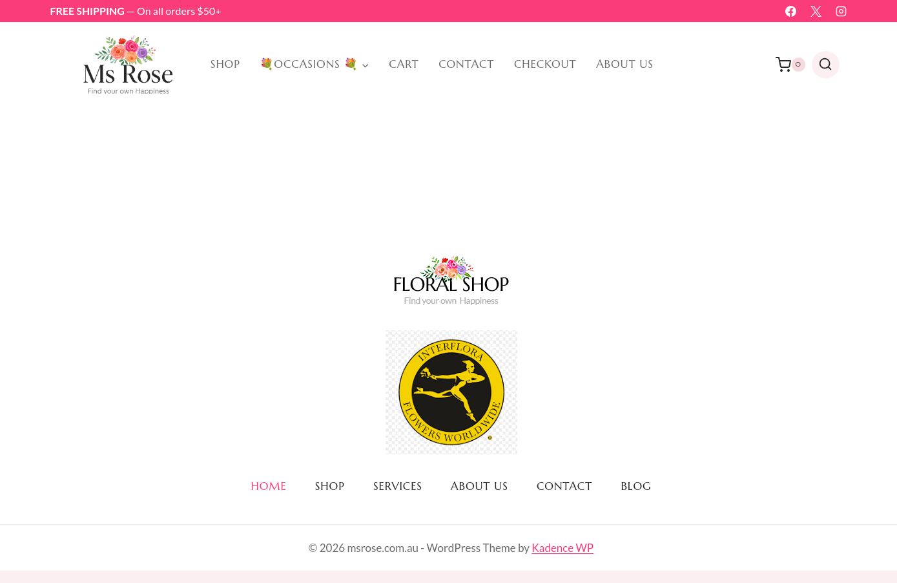This screenshot has width=897, height=583.
Task: Go to Cart in header navigation
Action: tap(403, 64)
